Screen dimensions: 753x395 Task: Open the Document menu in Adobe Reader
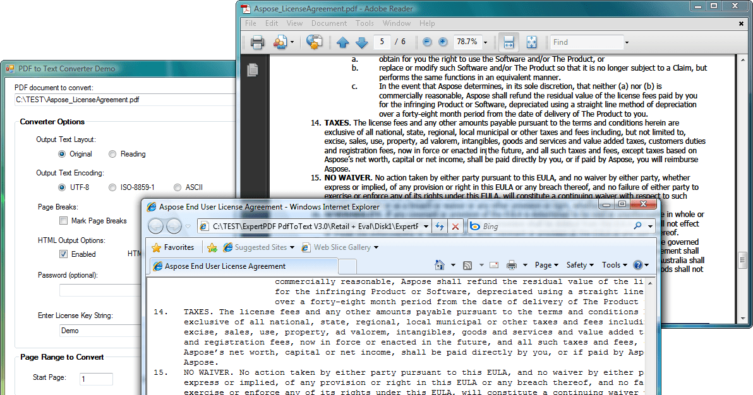coord(329,23)
